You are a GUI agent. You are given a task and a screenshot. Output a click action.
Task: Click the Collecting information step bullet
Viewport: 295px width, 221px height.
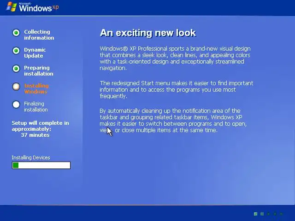16,33
